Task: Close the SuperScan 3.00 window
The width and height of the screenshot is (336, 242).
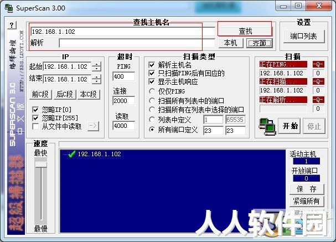Action: click(x=319, y=6)
